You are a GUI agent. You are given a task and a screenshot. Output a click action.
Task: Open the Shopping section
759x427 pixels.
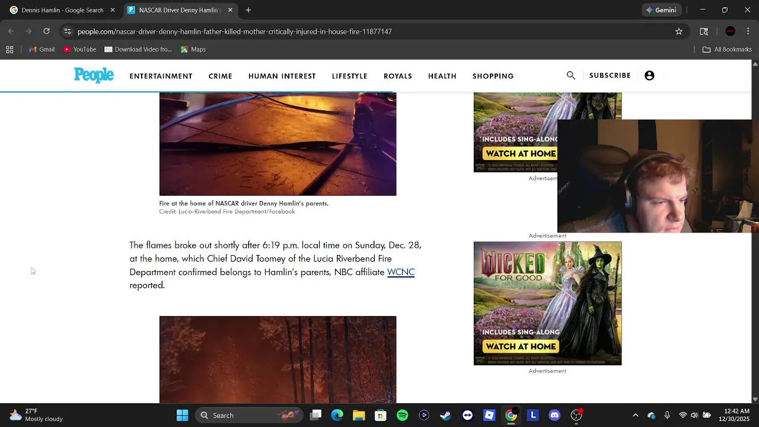(493, 76)
